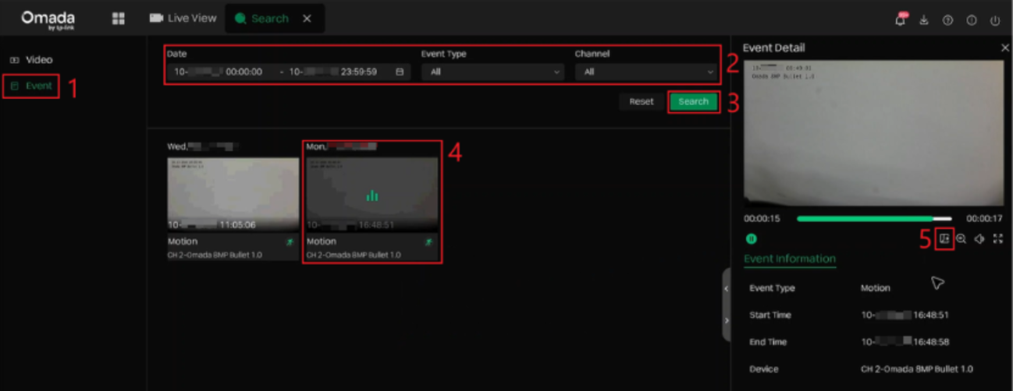Click the Device value in Event Information
The height and width of the screenshot is (391, 1013).
click(917, 369)
